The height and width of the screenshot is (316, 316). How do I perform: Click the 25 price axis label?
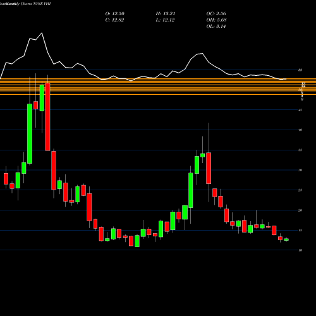click(x=300, y=190)
